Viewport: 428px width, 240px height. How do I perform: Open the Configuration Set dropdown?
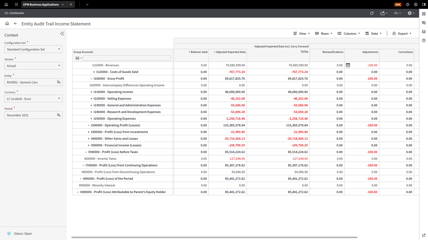[33, 49]
